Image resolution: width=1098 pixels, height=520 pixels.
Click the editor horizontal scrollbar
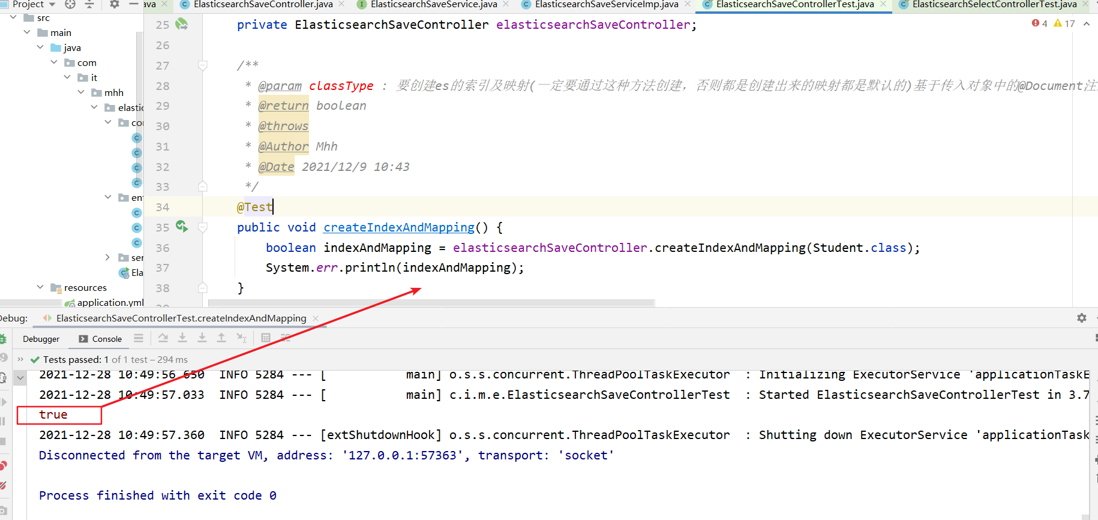point(431,302)
